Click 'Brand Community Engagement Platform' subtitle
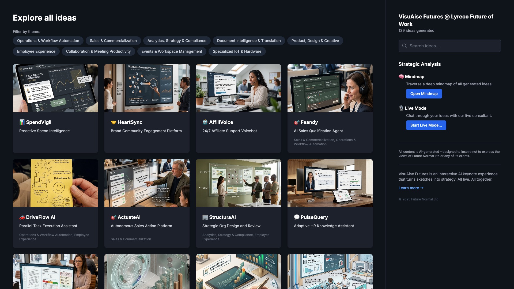The image size is (514, 289). coord(146,131)
